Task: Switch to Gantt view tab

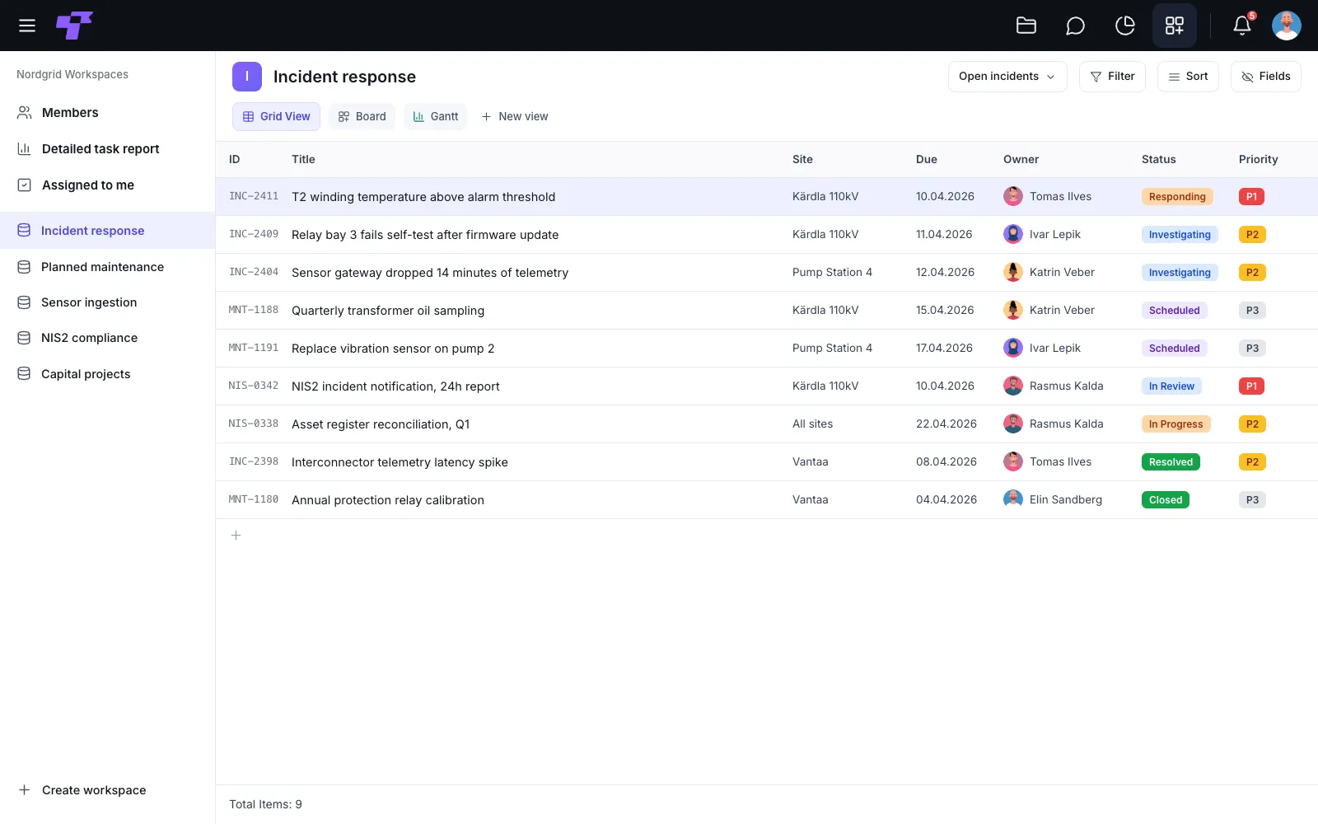Action: 435,117
